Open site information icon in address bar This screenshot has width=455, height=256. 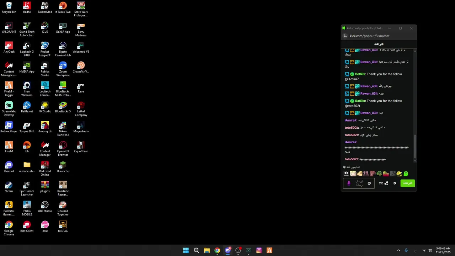(345, 36)
